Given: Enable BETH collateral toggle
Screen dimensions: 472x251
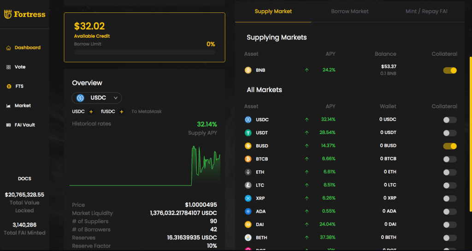Looking at the screenshot, I should click(x=450, y=238).
